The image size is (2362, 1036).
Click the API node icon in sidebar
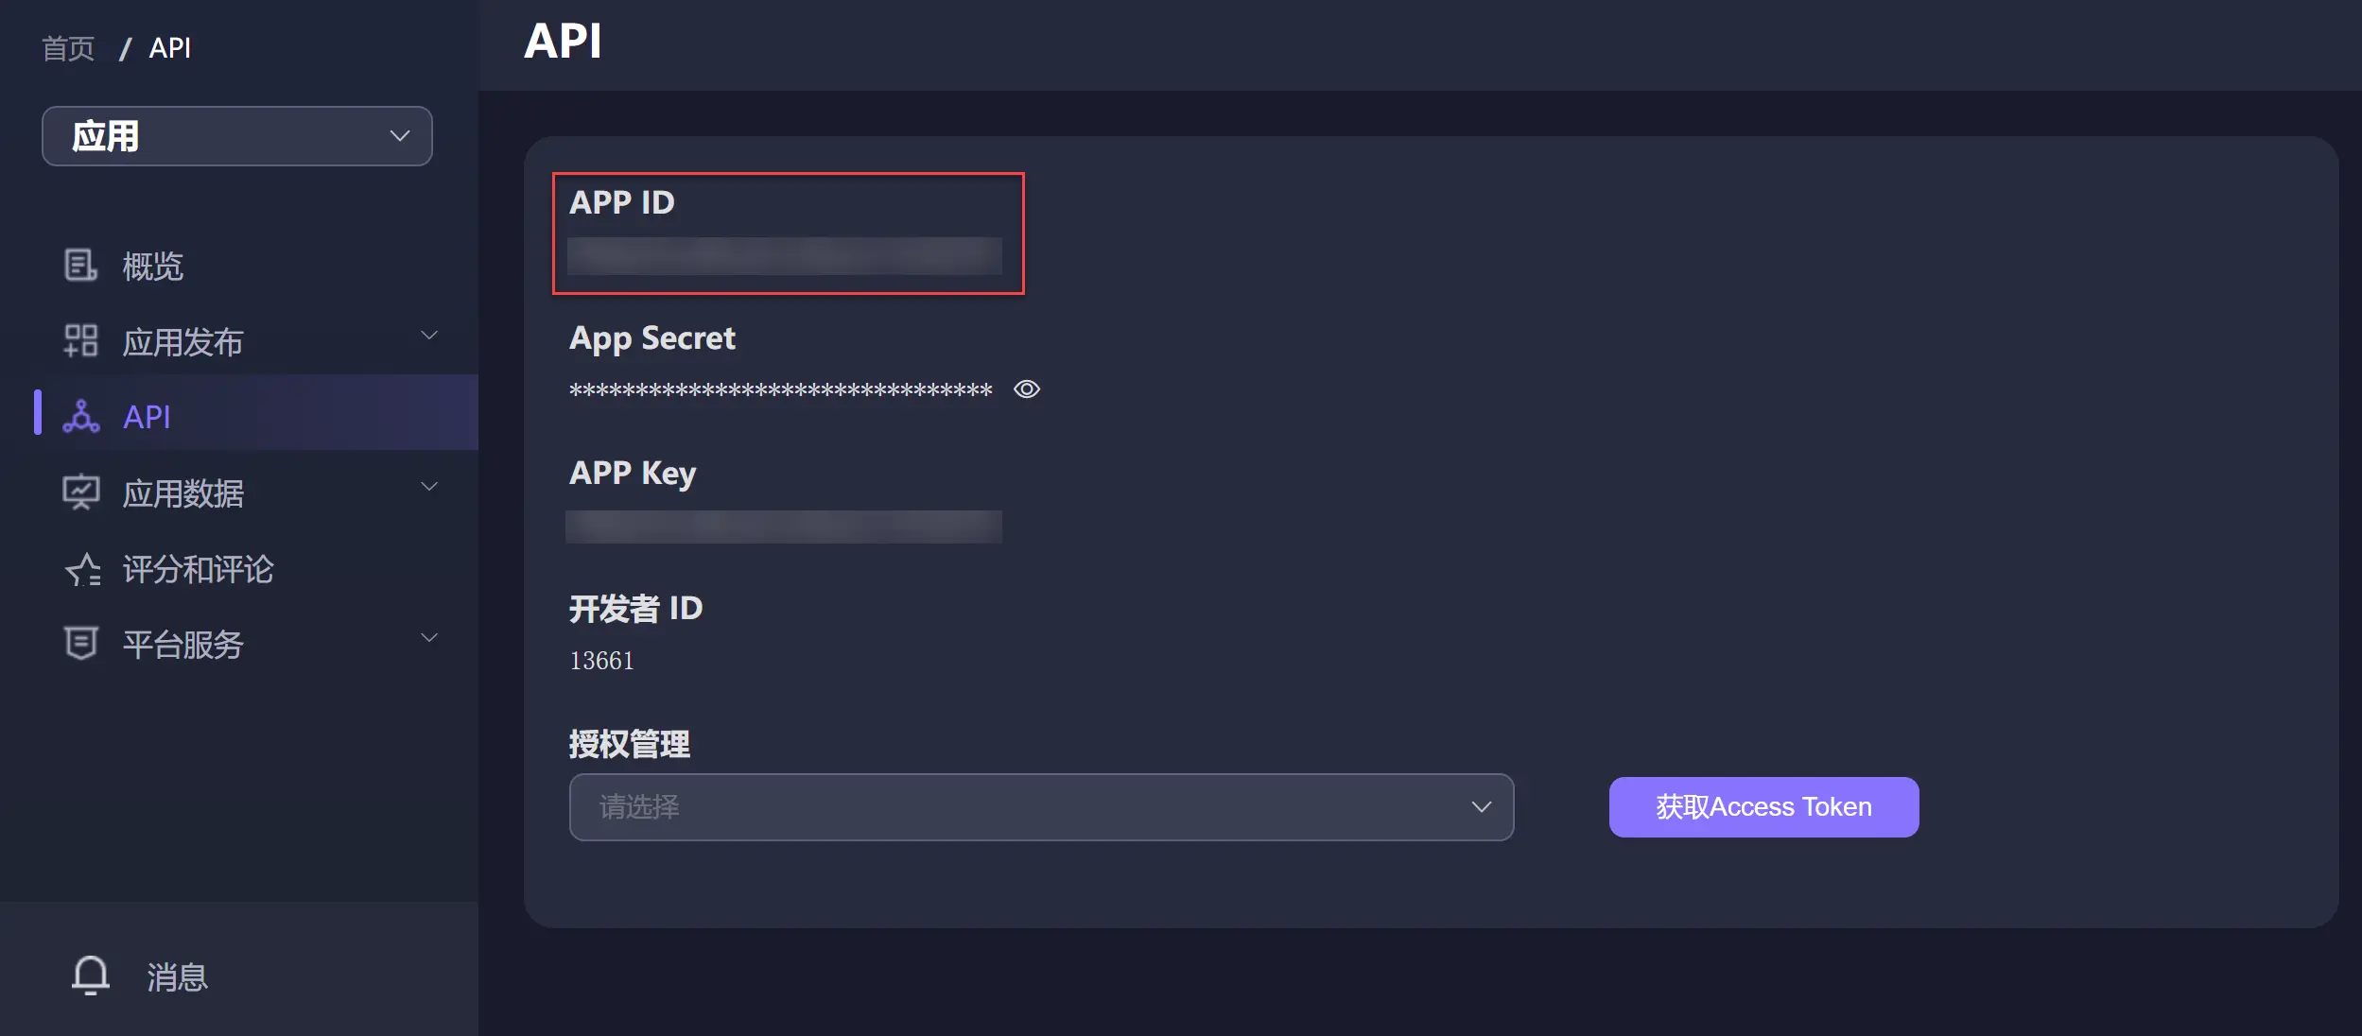click(x=81, y=416)
